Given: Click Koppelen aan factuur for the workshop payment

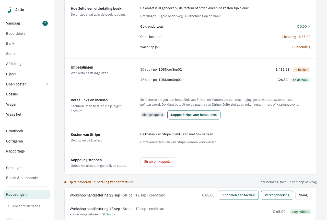Looking at the screenshot, I should point(239,195).
